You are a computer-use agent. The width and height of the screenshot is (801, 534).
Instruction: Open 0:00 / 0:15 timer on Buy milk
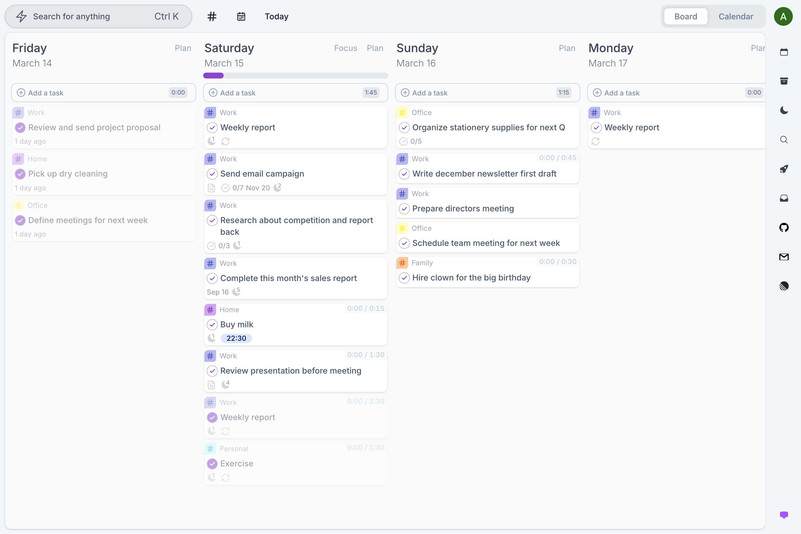tap(365, 309)
